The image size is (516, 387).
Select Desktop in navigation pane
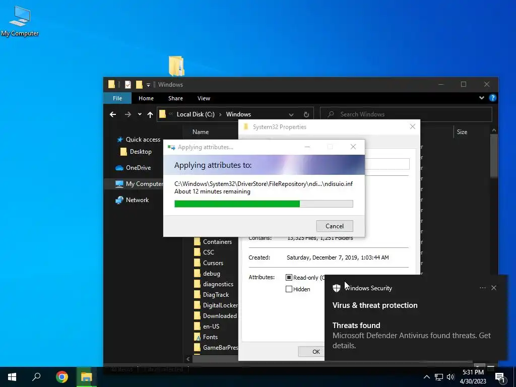[x=136, y=151]
